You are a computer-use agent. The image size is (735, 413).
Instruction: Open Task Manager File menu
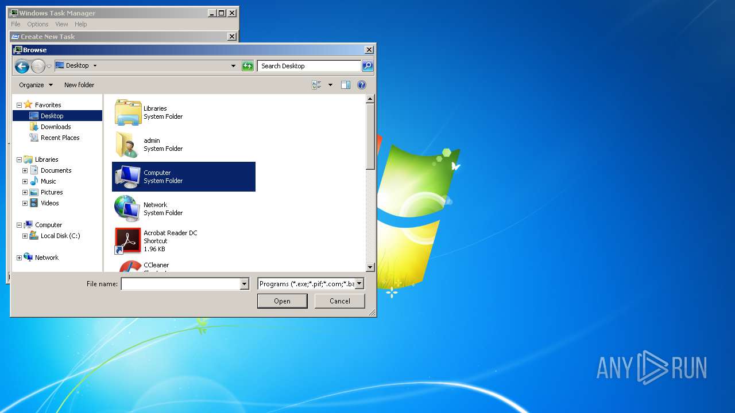16,24
